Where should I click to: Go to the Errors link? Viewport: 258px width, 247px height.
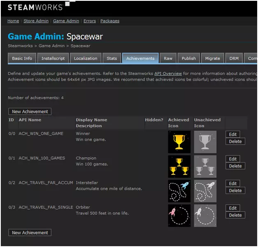click(90, 21)
